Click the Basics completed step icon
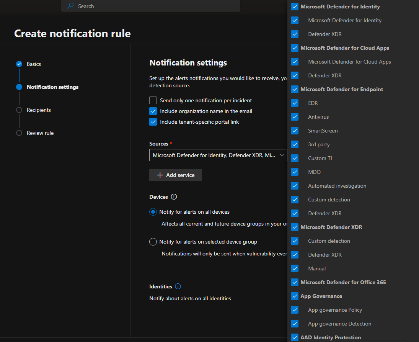 19,64
